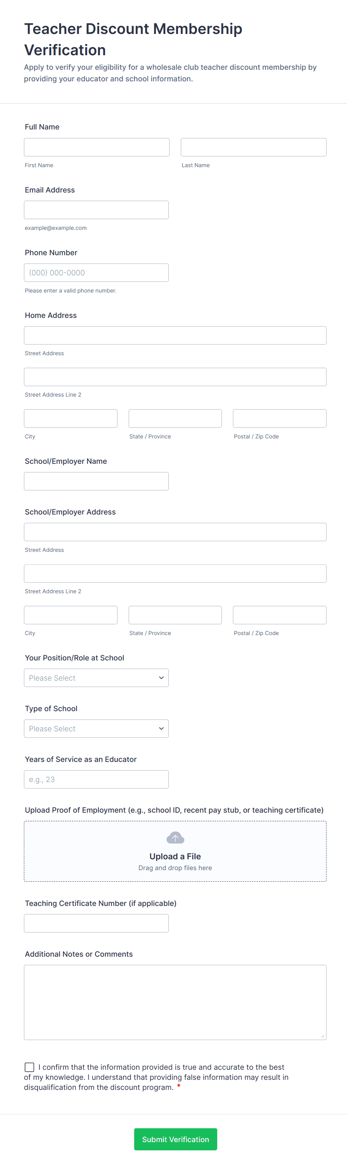Tick the information accuracy confirmation checkbox
Viewport: 347px width, 1169px height.
pyautogui.click(x=29, y=1066)
